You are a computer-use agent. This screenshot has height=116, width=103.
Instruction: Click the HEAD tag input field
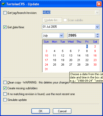click(69, 13)
